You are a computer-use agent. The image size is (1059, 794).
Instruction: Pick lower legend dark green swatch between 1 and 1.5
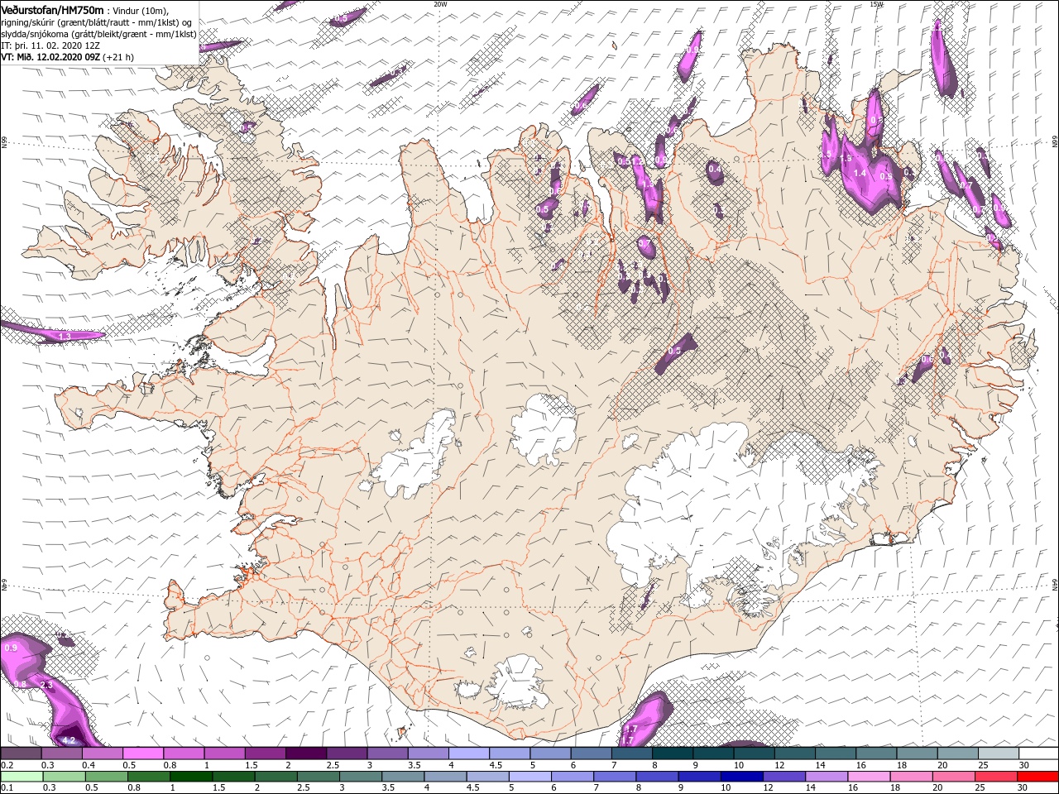click(191, 777)
